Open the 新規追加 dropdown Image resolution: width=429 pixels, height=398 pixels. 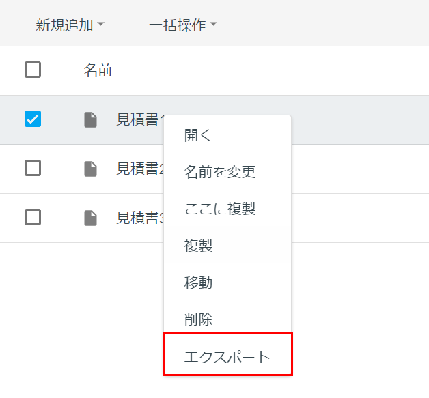[x=70, y=25]
